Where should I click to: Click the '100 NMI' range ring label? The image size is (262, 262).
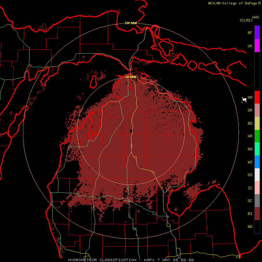(x=131, y=23)
